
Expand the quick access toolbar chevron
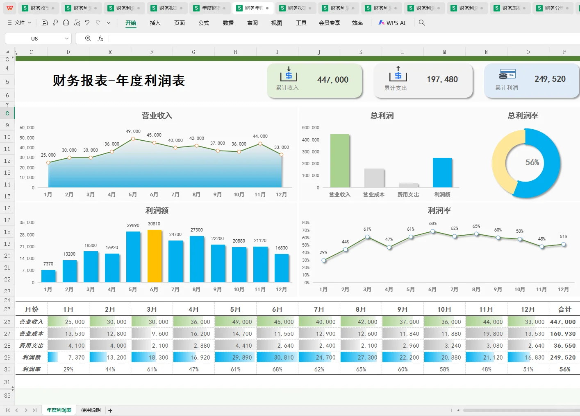[x=108, y=23]
